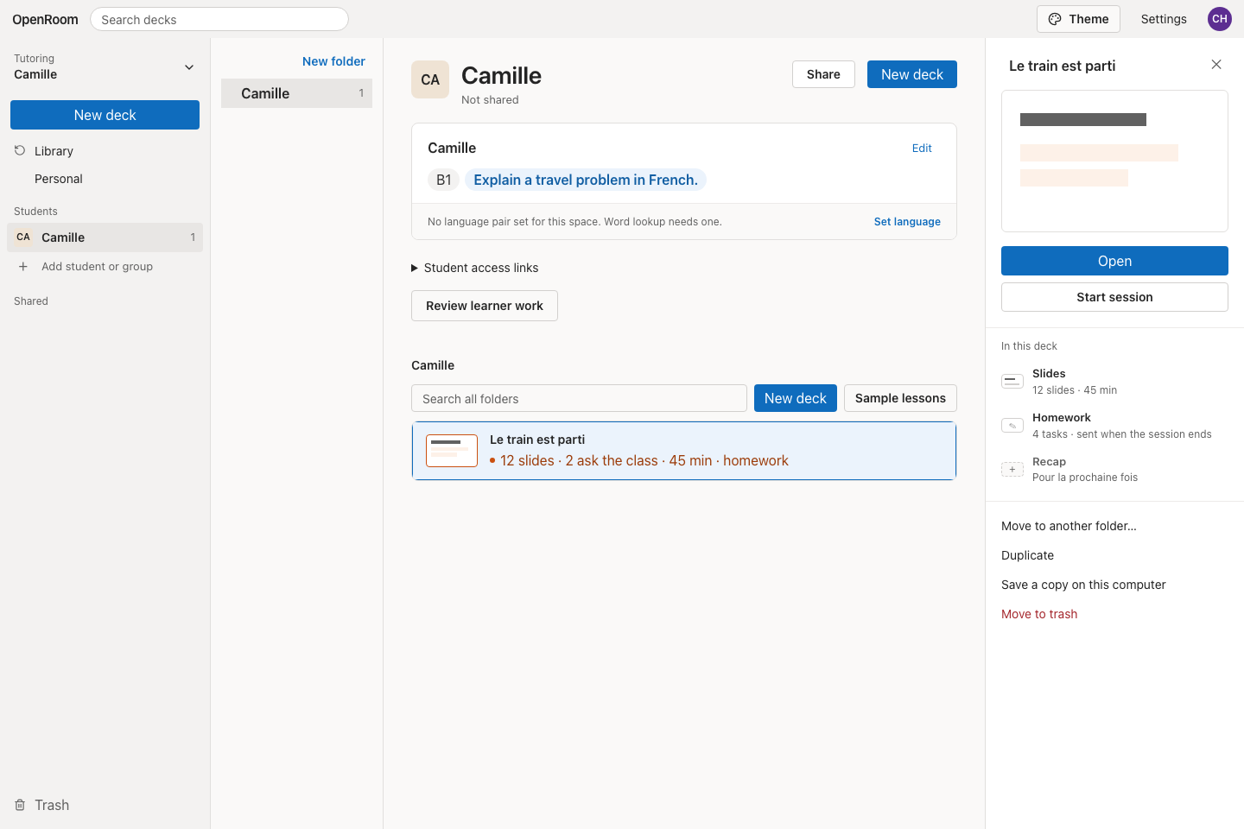Click the CA avatar in the Students list

pyautogui.click(x=23, y=237)
